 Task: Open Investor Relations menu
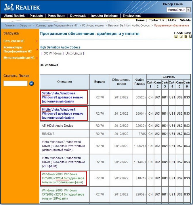click(x=104, y=16)
